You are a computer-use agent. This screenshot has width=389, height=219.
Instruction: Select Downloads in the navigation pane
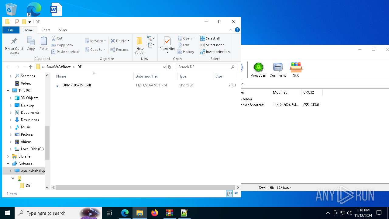tap(30, 120)
